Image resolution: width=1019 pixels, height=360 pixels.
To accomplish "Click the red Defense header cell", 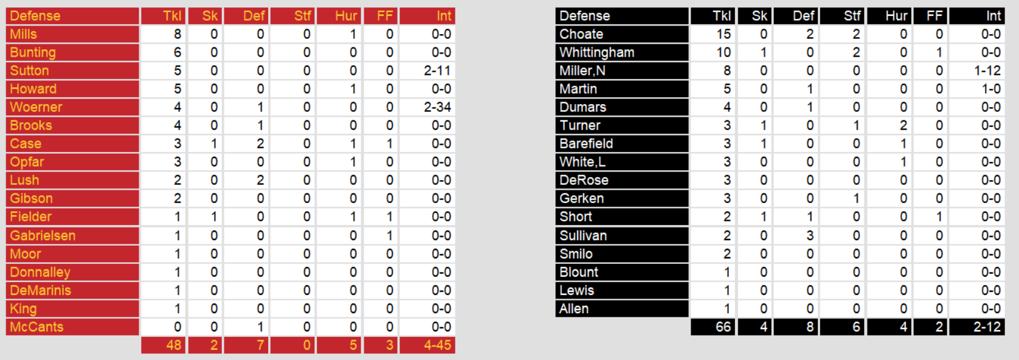I will point(72,16).
